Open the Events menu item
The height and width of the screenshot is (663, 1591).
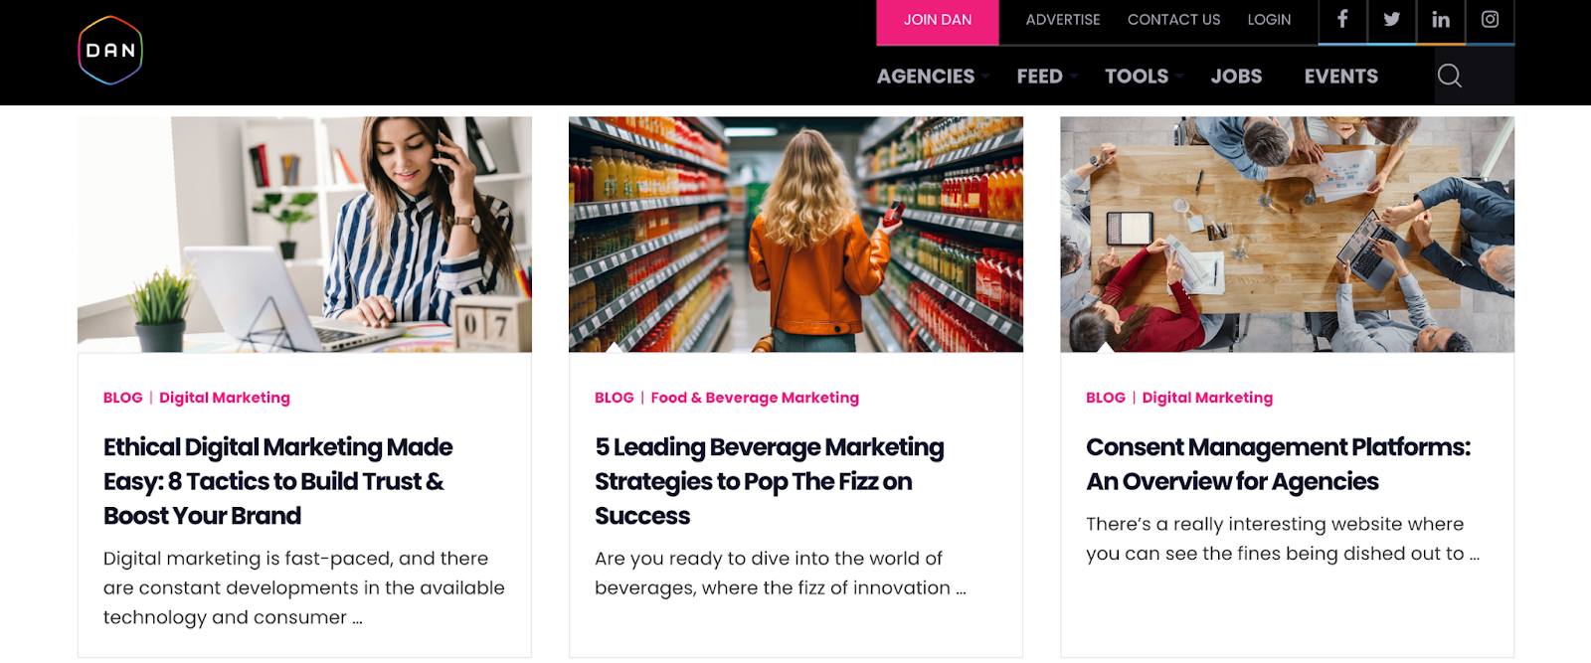coord(1340,77)
